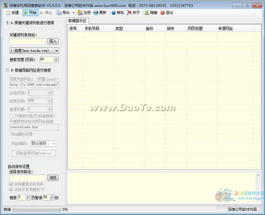This screenshot has width=265, height=215.
Task: Click the progress bar at bottom
Action: click(37, 209)
